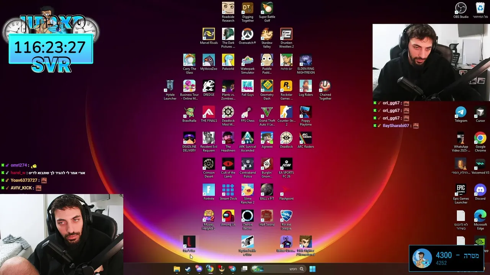This screenshot has height=275, width=490.
Task: Open the MyVoiceZoo shortcut
Action: (x=209, y=62)
